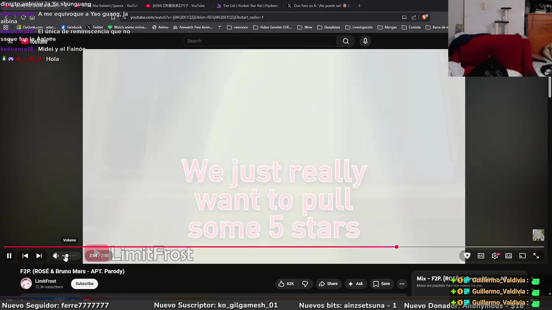Screen dimensions: 552x310
Task: Open Outlook.com bookmark
Action: [x=36, y=27]
